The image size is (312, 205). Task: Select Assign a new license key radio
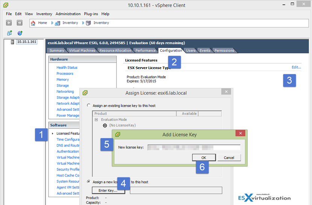tap(89, 182)
